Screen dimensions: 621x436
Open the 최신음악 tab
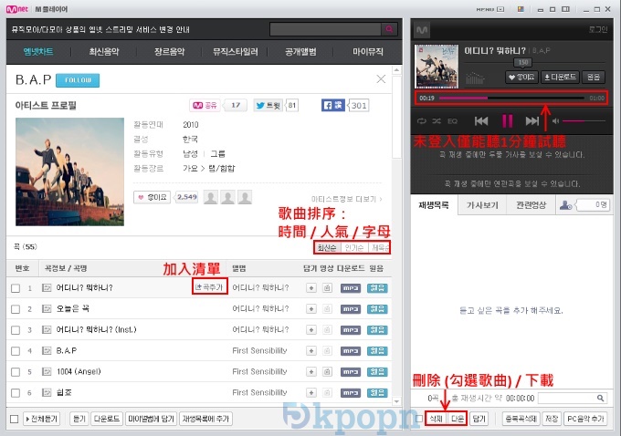pyautogui.click(x=104, y=51)
